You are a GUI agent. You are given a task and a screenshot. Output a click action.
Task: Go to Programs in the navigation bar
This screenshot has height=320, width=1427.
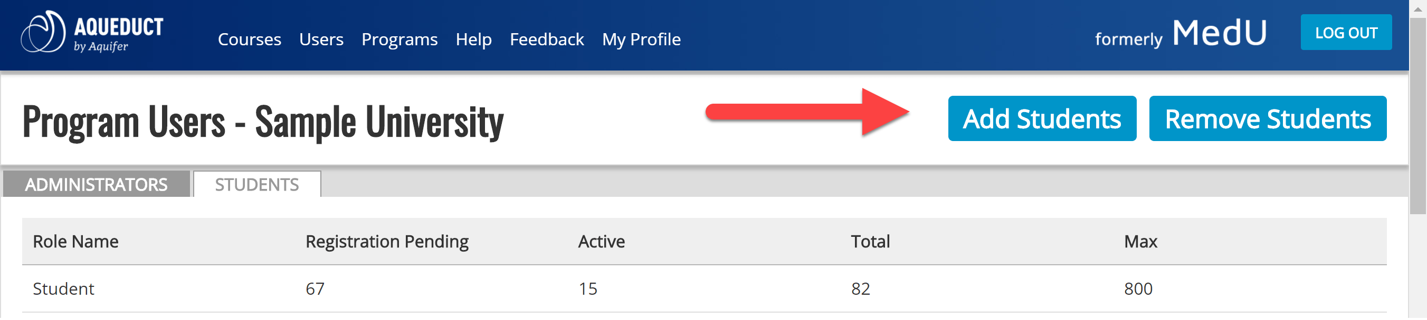(399, 40)
